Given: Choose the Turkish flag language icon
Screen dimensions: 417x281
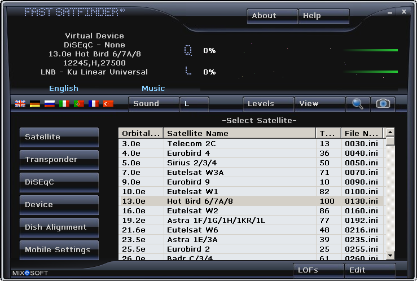Looking at the screenshot, I should click(x=108, y=104).
